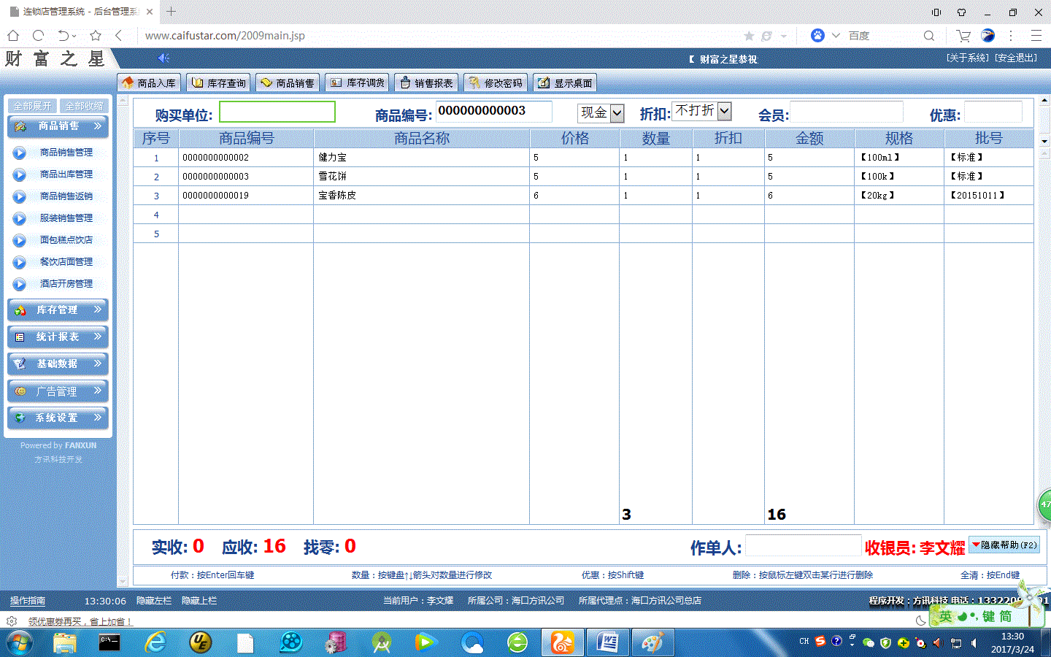The width and height of the screenshot is (1051, 657).
Task: Open 库存查询 from the toolbar
Action: 218,83
